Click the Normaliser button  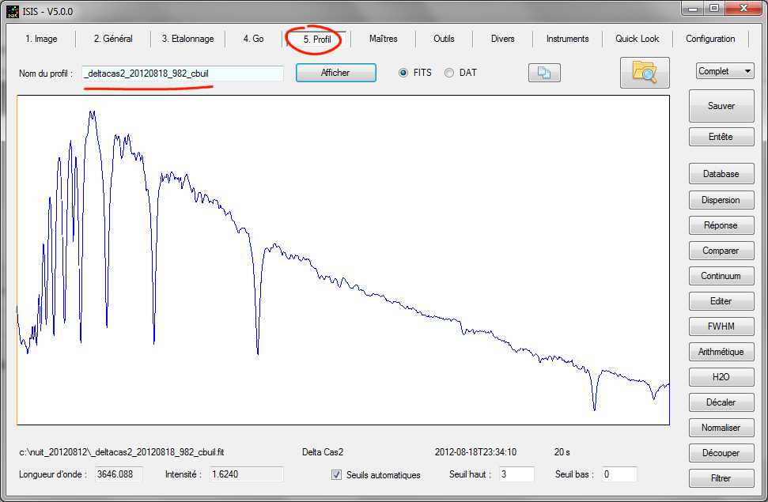(721, 428)
